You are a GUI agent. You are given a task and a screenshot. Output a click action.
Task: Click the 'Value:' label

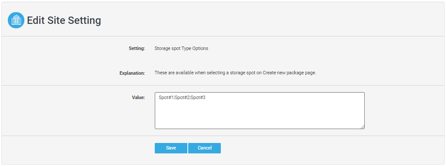tap(139, 97)
